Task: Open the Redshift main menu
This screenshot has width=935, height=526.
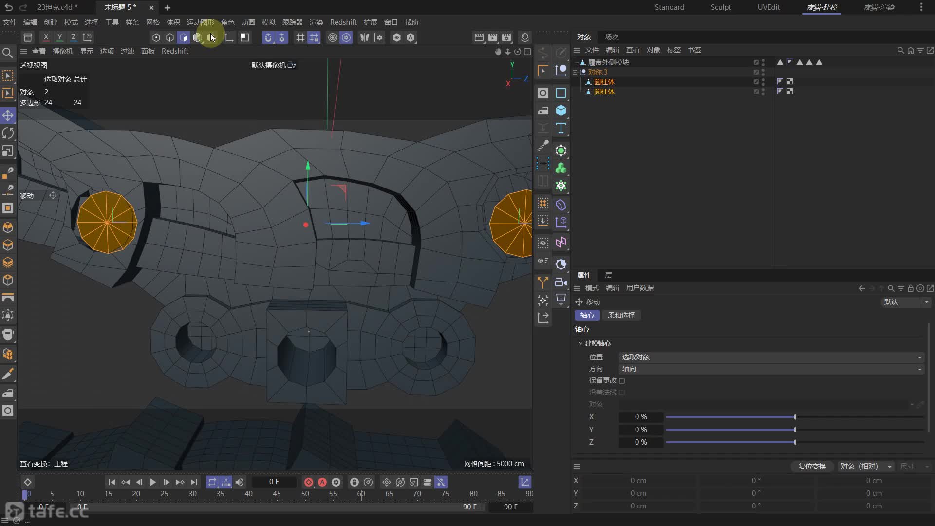Action: point(343,22)
